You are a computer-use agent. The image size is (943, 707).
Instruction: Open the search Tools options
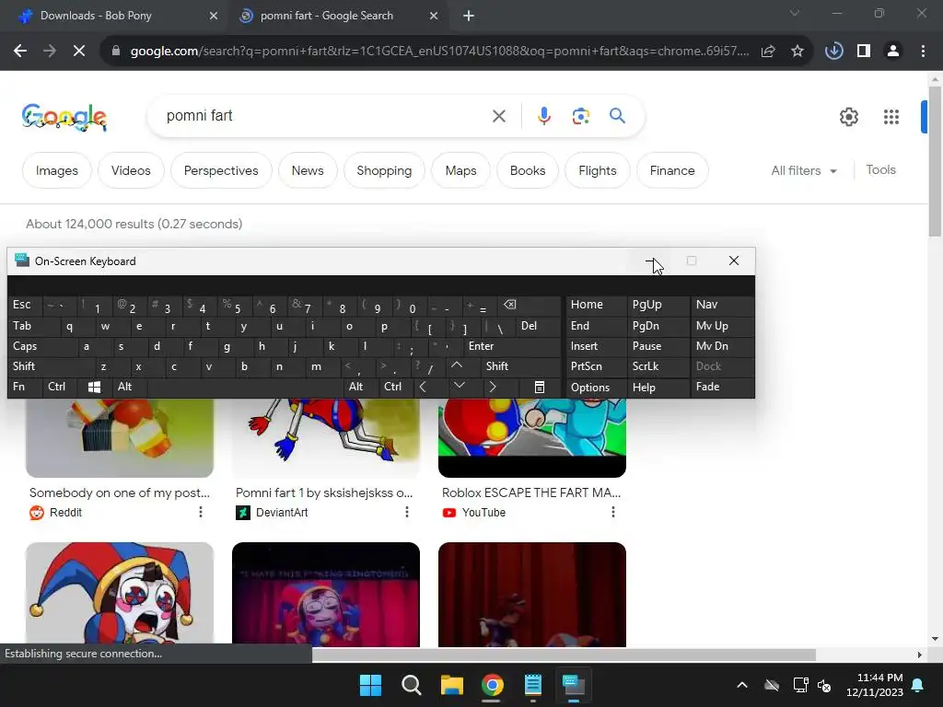click(x=880, y=170)
